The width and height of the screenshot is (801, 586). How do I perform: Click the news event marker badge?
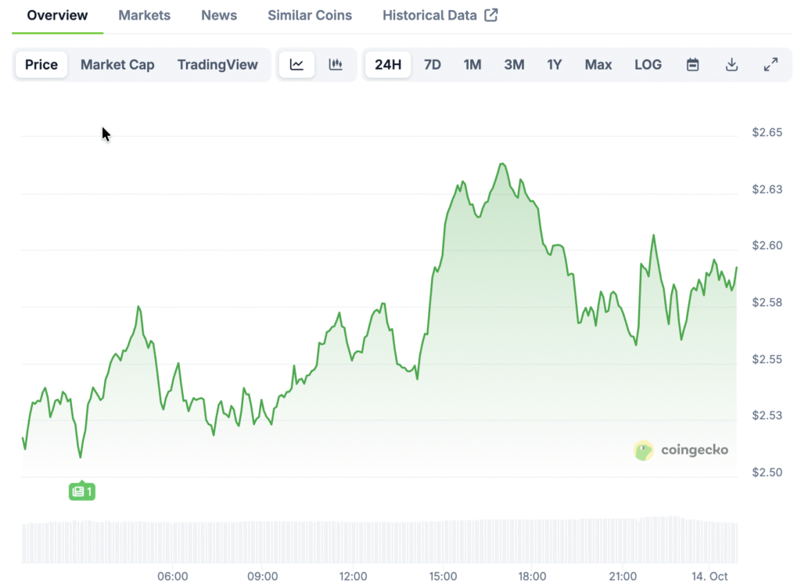point(82,491)
